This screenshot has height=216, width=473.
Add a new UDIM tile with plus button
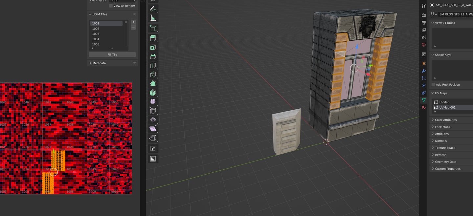133,22
